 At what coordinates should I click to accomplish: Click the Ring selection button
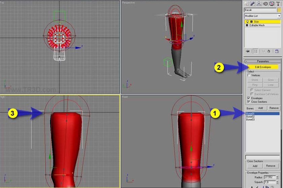pos(255,85)
